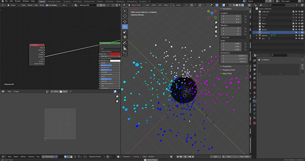The image size is (305, 161).
Task: Click the viewport zoom magnifier icon
Action: pyautogui.click(x=216, y=23)
